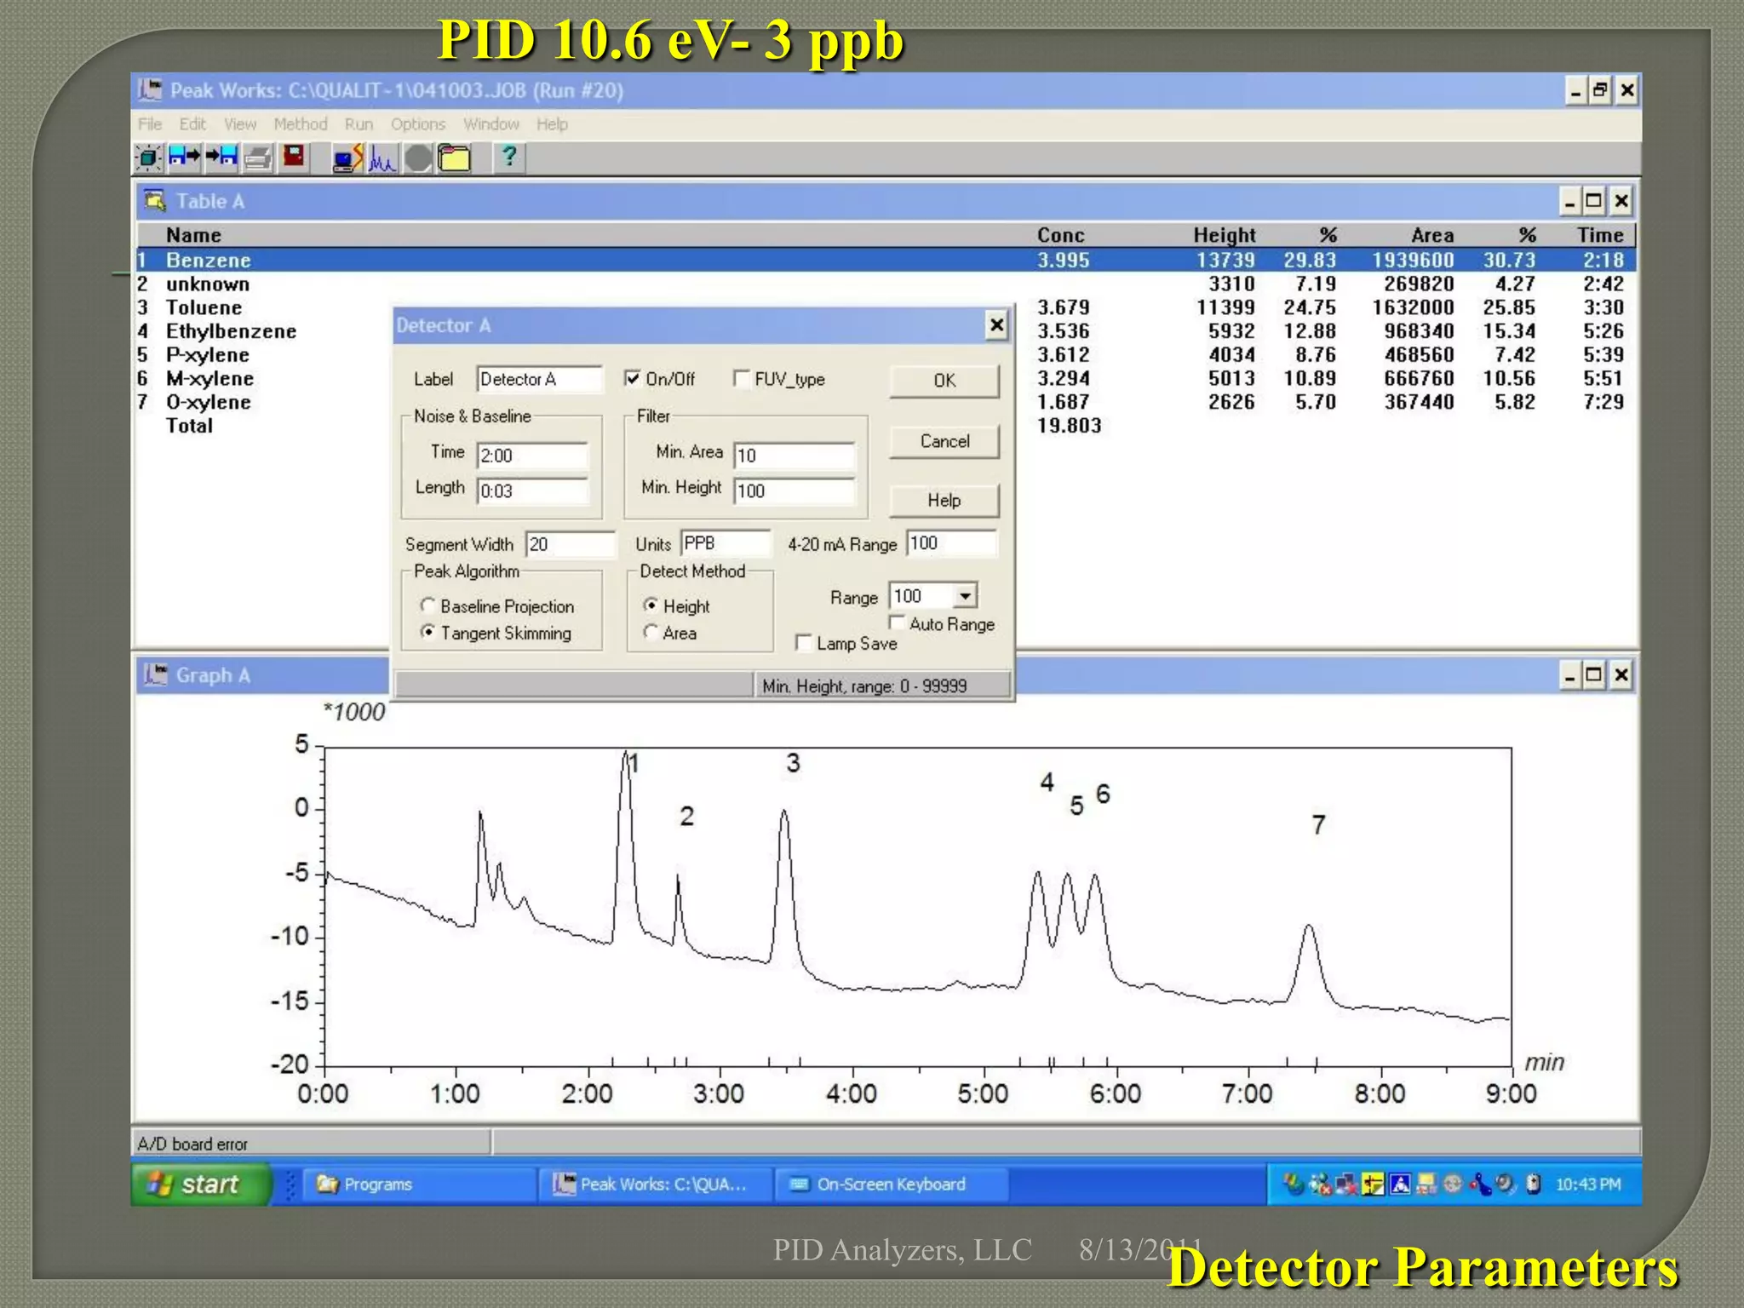Click the arrow-to-floppy-disk load toolbar icon

tap(221, 157)
